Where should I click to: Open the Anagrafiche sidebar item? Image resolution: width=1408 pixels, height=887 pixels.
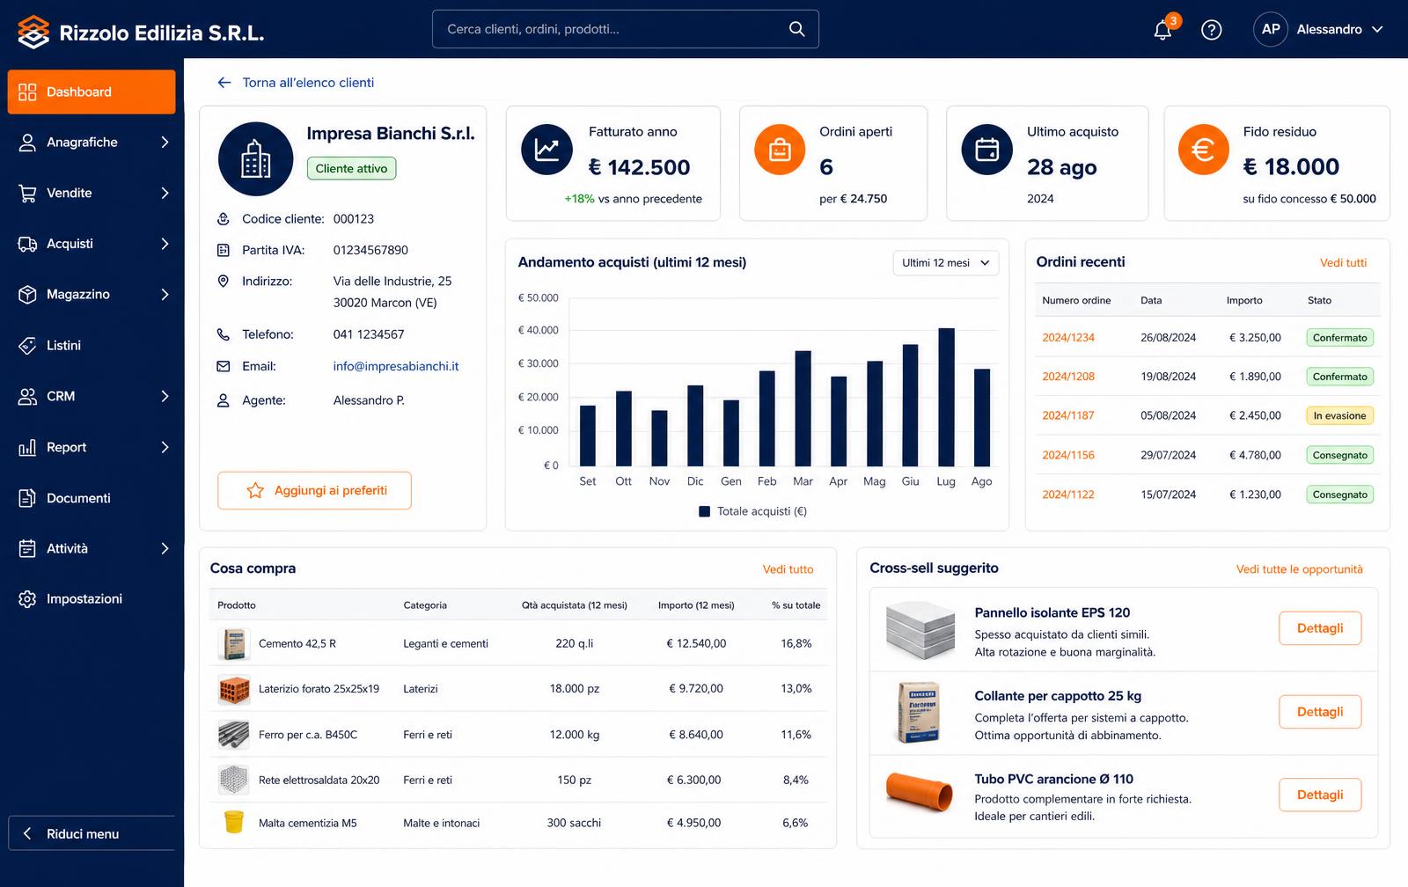pos(92,143)
